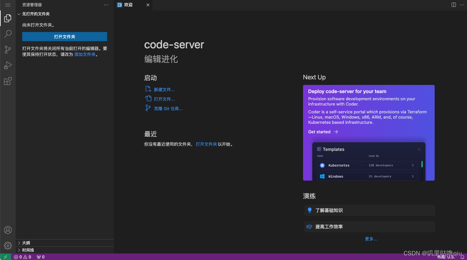This screenshot has height=260, width=467.
Task: Open the Run and Debug view
Action: click(8, 65)
